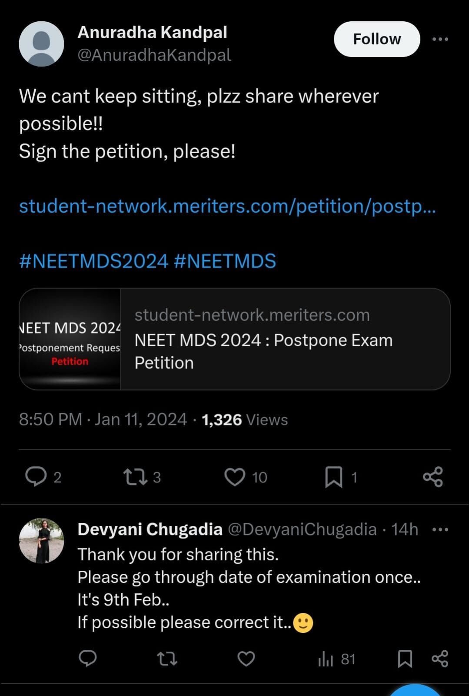Open more options for main post
469x696 pixels.
[440, 39]
